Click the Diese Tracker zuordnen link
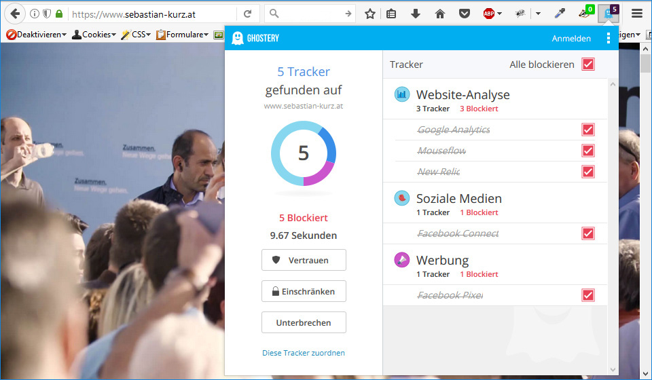652x380 pixels. pos(304,353)
